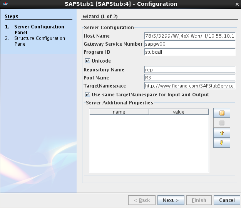
Task: Close the Configuration dialog
Action: click(237, 4)
